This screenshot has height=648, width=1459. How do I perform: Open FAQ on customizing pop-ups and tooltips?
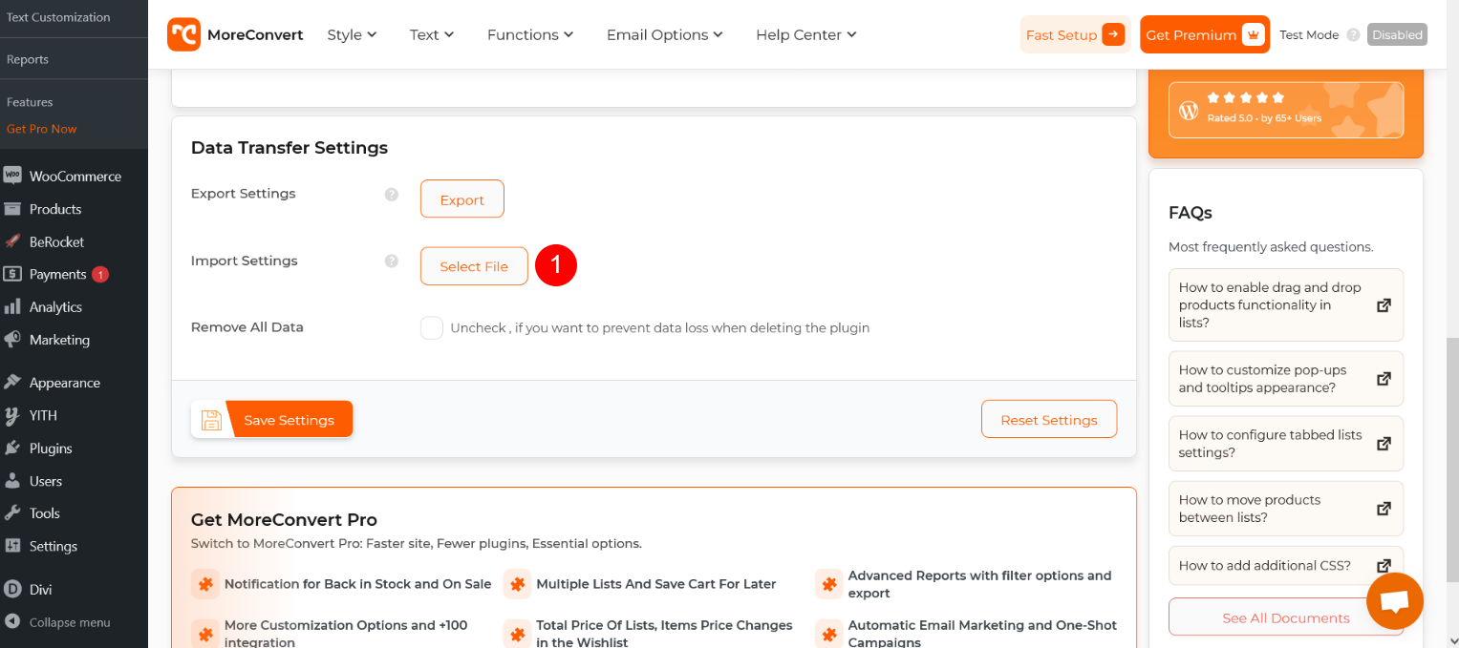pos(1286,379)
